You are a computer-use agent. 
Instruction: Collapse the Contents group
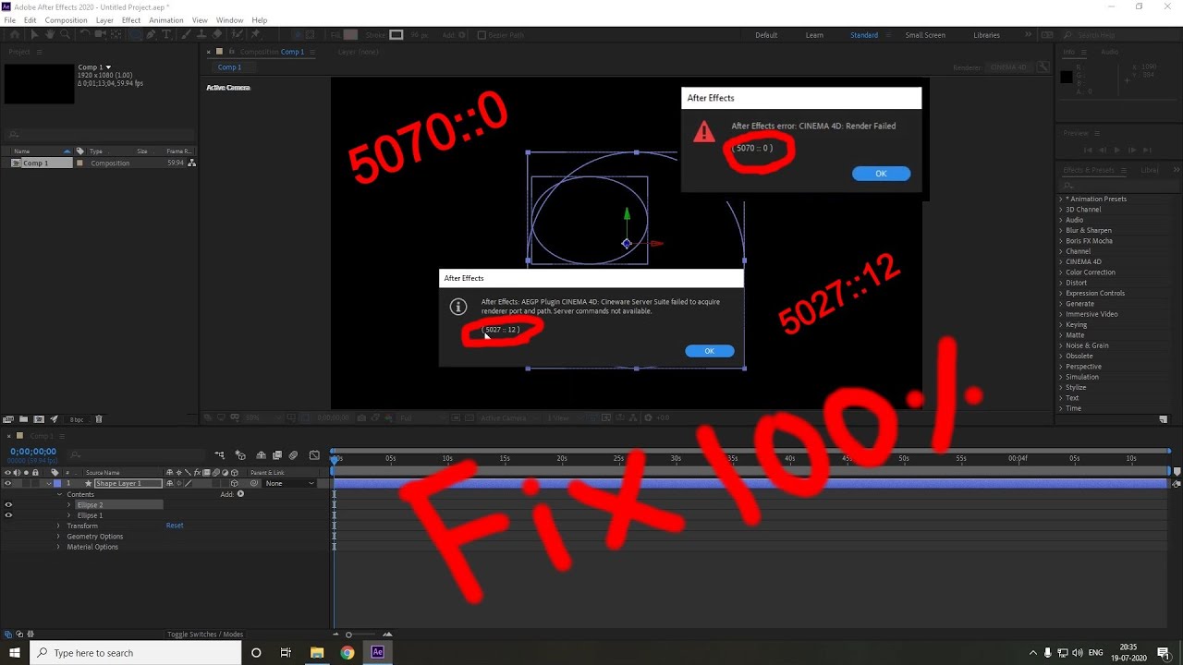[58, 494]
